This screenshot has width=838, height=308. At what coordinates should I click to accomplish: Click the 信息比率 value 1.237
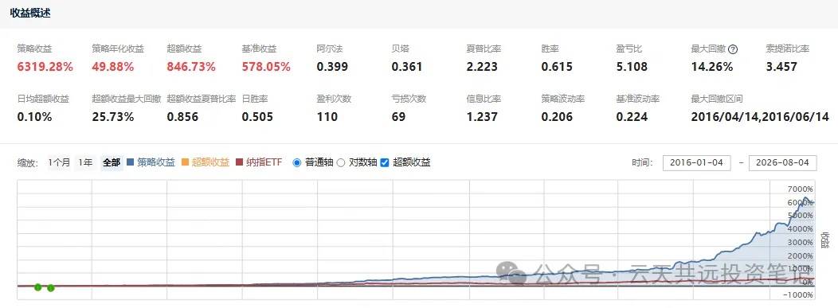point(481,116)
